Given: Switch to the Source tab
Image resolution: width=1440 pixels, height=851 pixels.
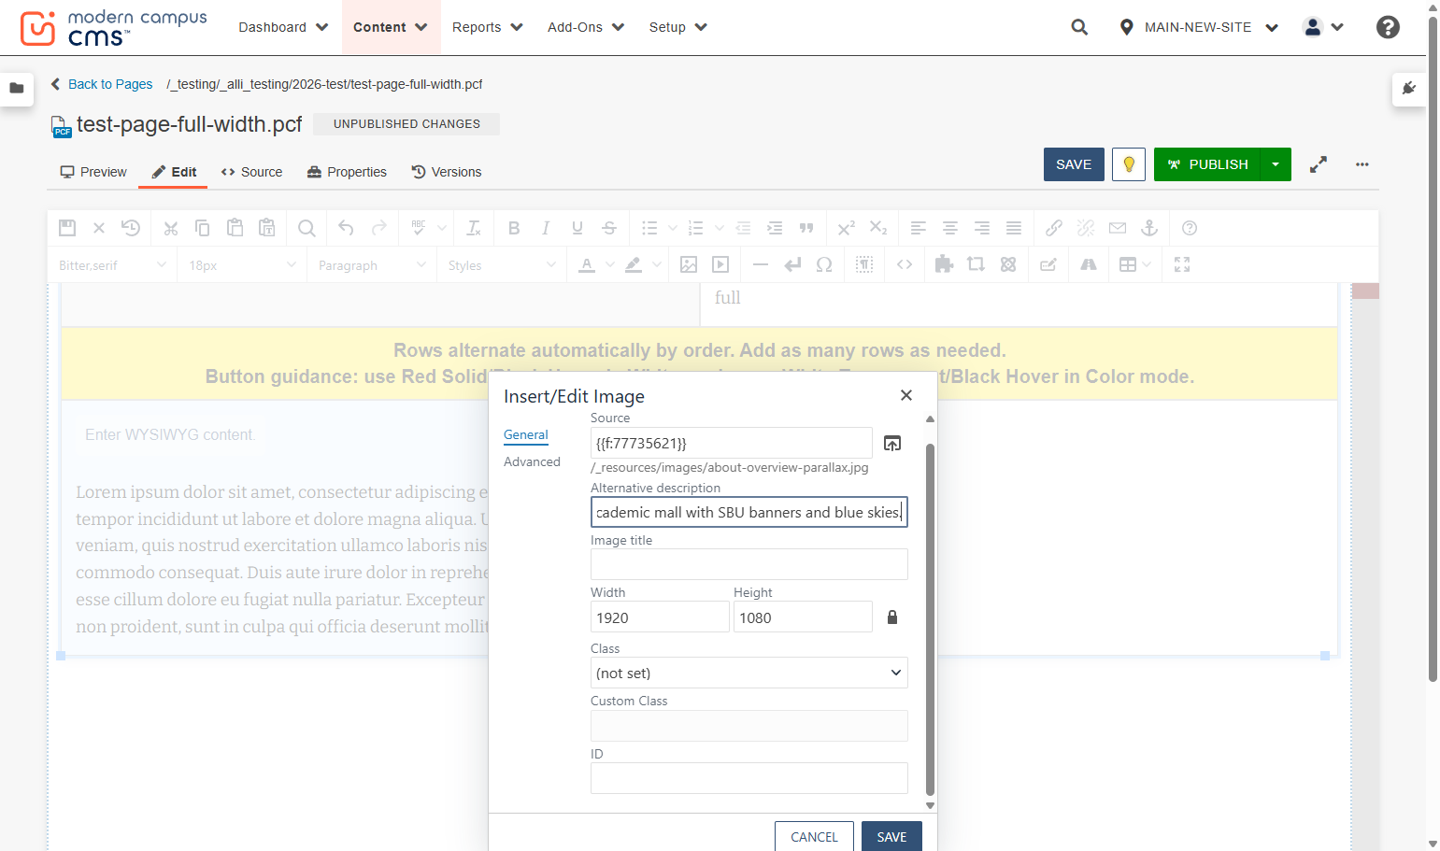Looking at the screenshot, I should pos(251,172).
